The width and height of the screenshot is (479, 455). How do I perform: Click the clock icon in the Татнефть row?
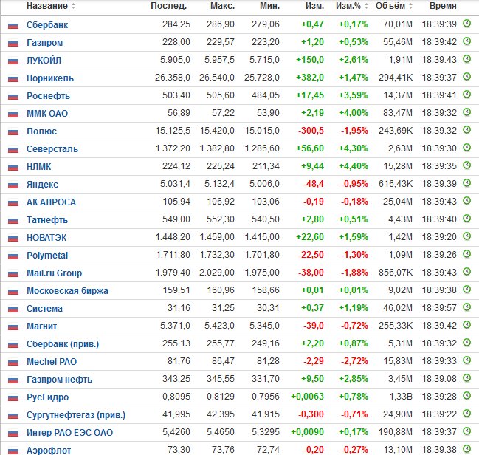pos(466,219)
